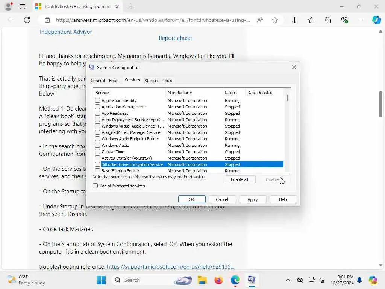Click the Report abuse link
The image size is (385, 289).
point(175,38)
